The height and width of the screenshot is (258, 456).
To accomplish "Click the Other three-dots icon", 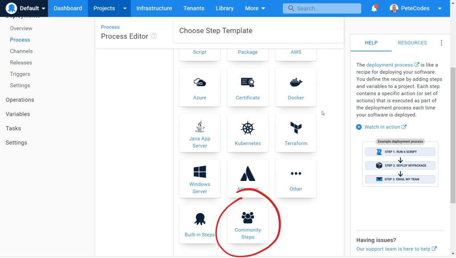I will pos(296,174).
